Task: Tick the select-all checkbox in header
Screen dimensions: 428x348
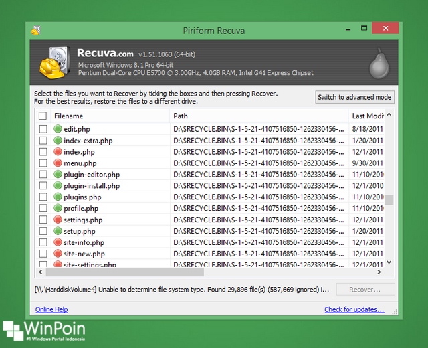Action: [x=43, y=116]
